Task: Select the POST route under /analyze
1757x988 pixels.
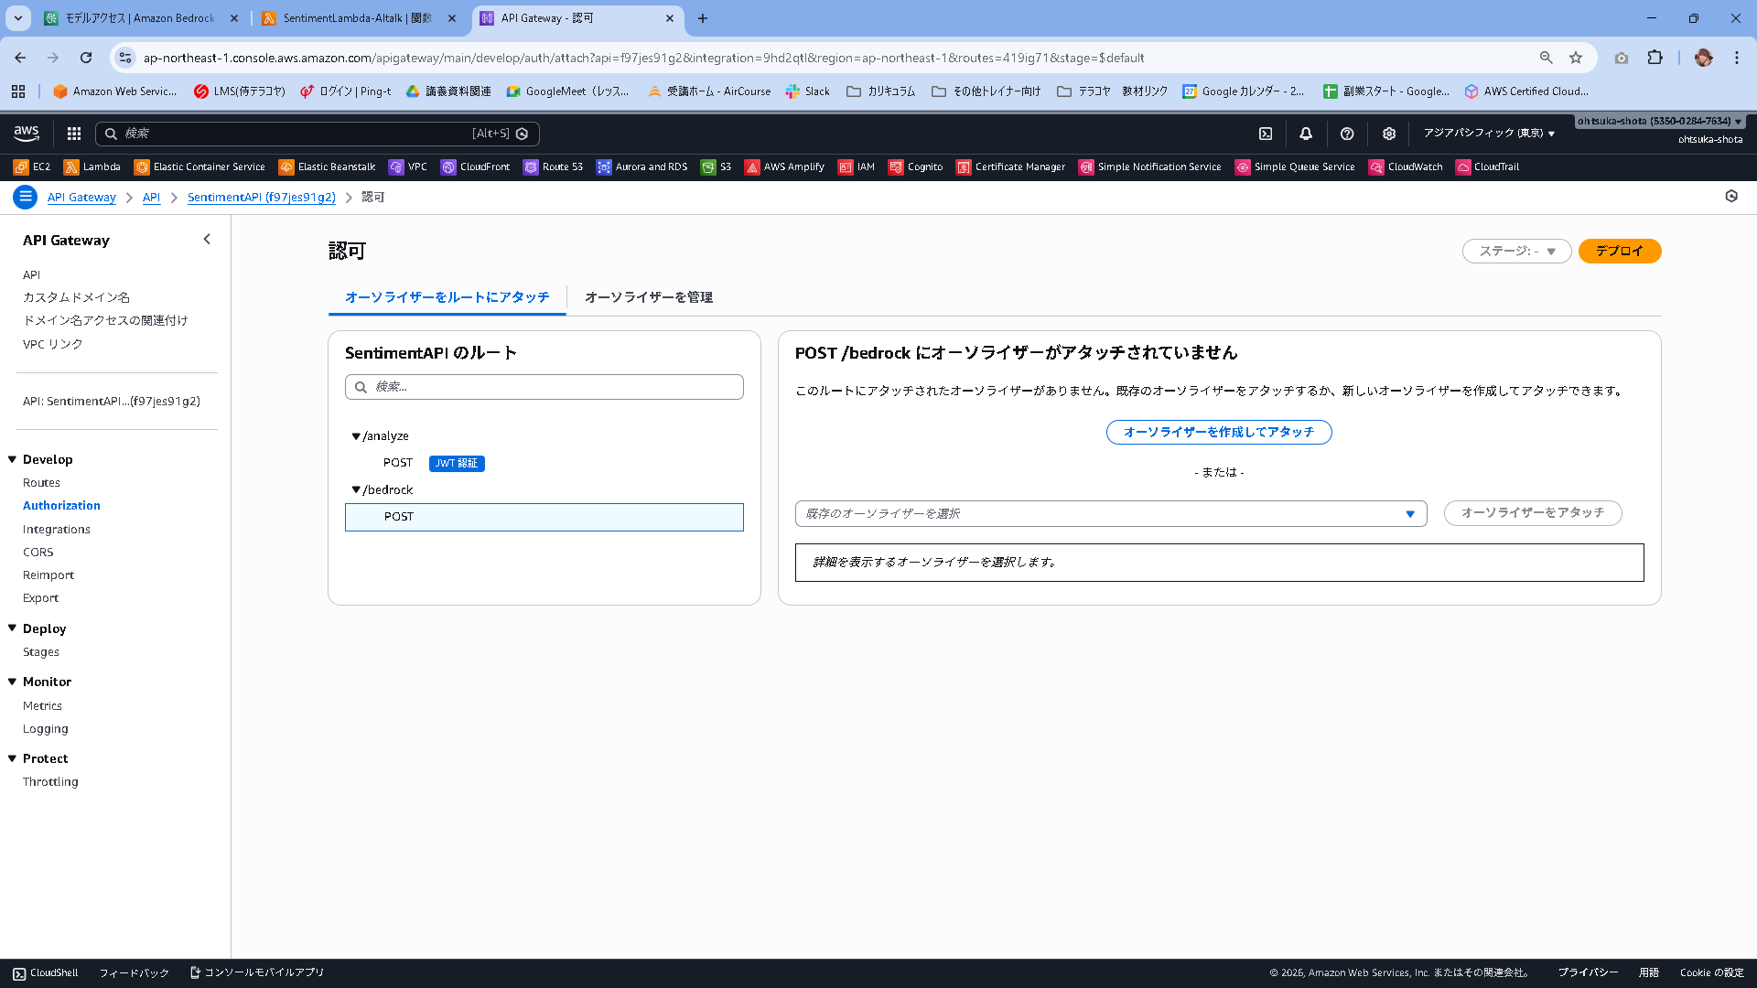Action: click(x=398, y=463)
